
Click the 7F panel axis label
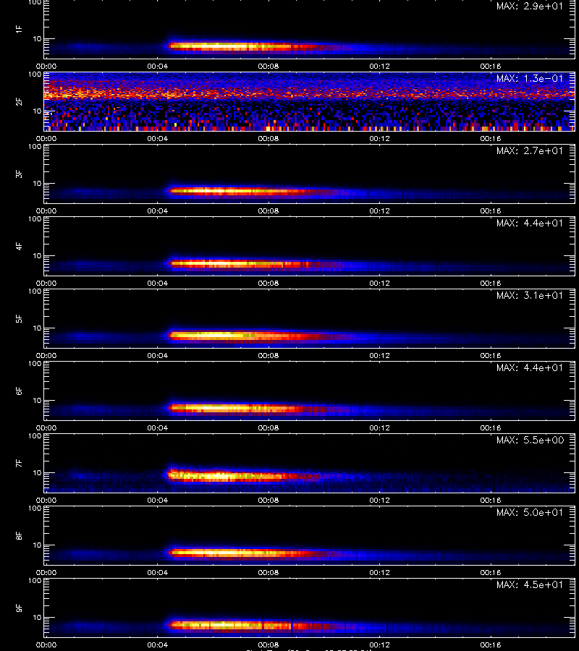(19, 463)
